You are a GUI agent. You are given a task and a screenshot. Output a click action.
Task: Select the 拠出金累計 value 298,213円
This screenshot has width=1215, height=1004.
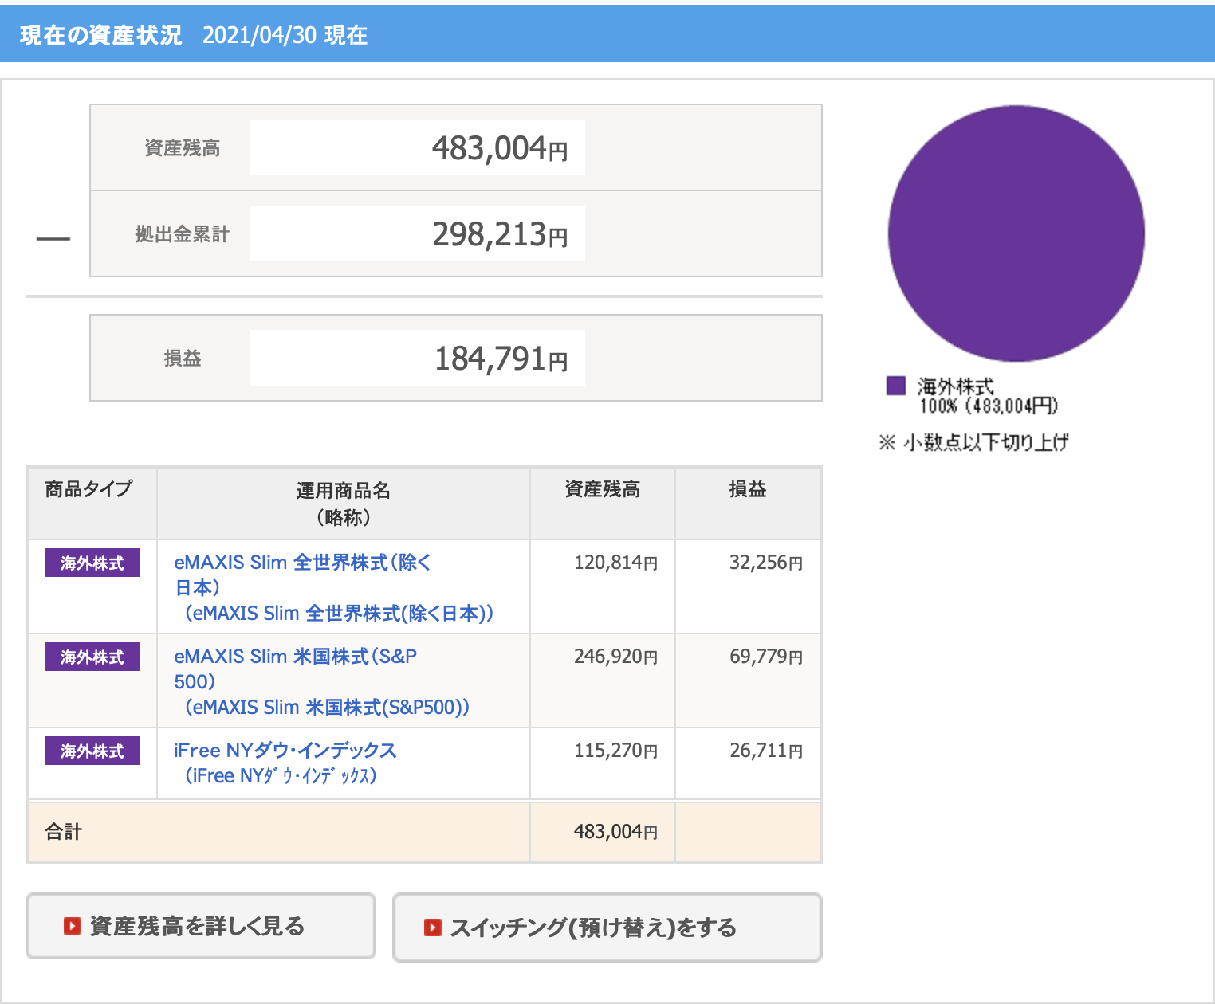tap(500, 234)
